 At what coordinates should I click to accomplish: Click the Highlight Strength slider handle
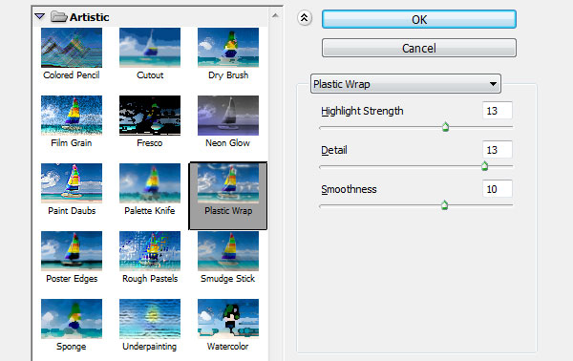click(445, 127)
